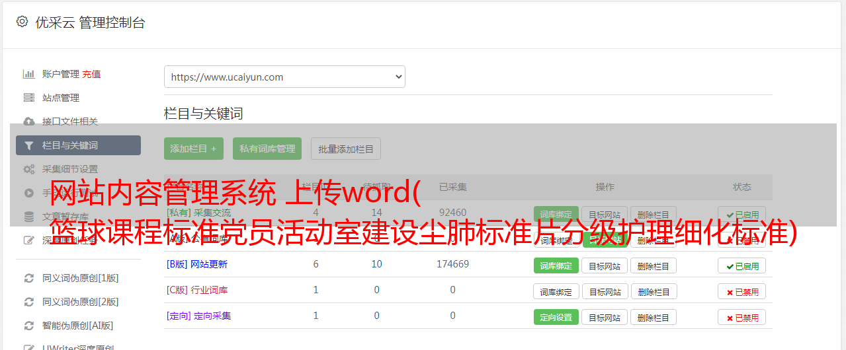Open the [B版] 网站更新 column link
846x350 pixels.
coord(197,264)
